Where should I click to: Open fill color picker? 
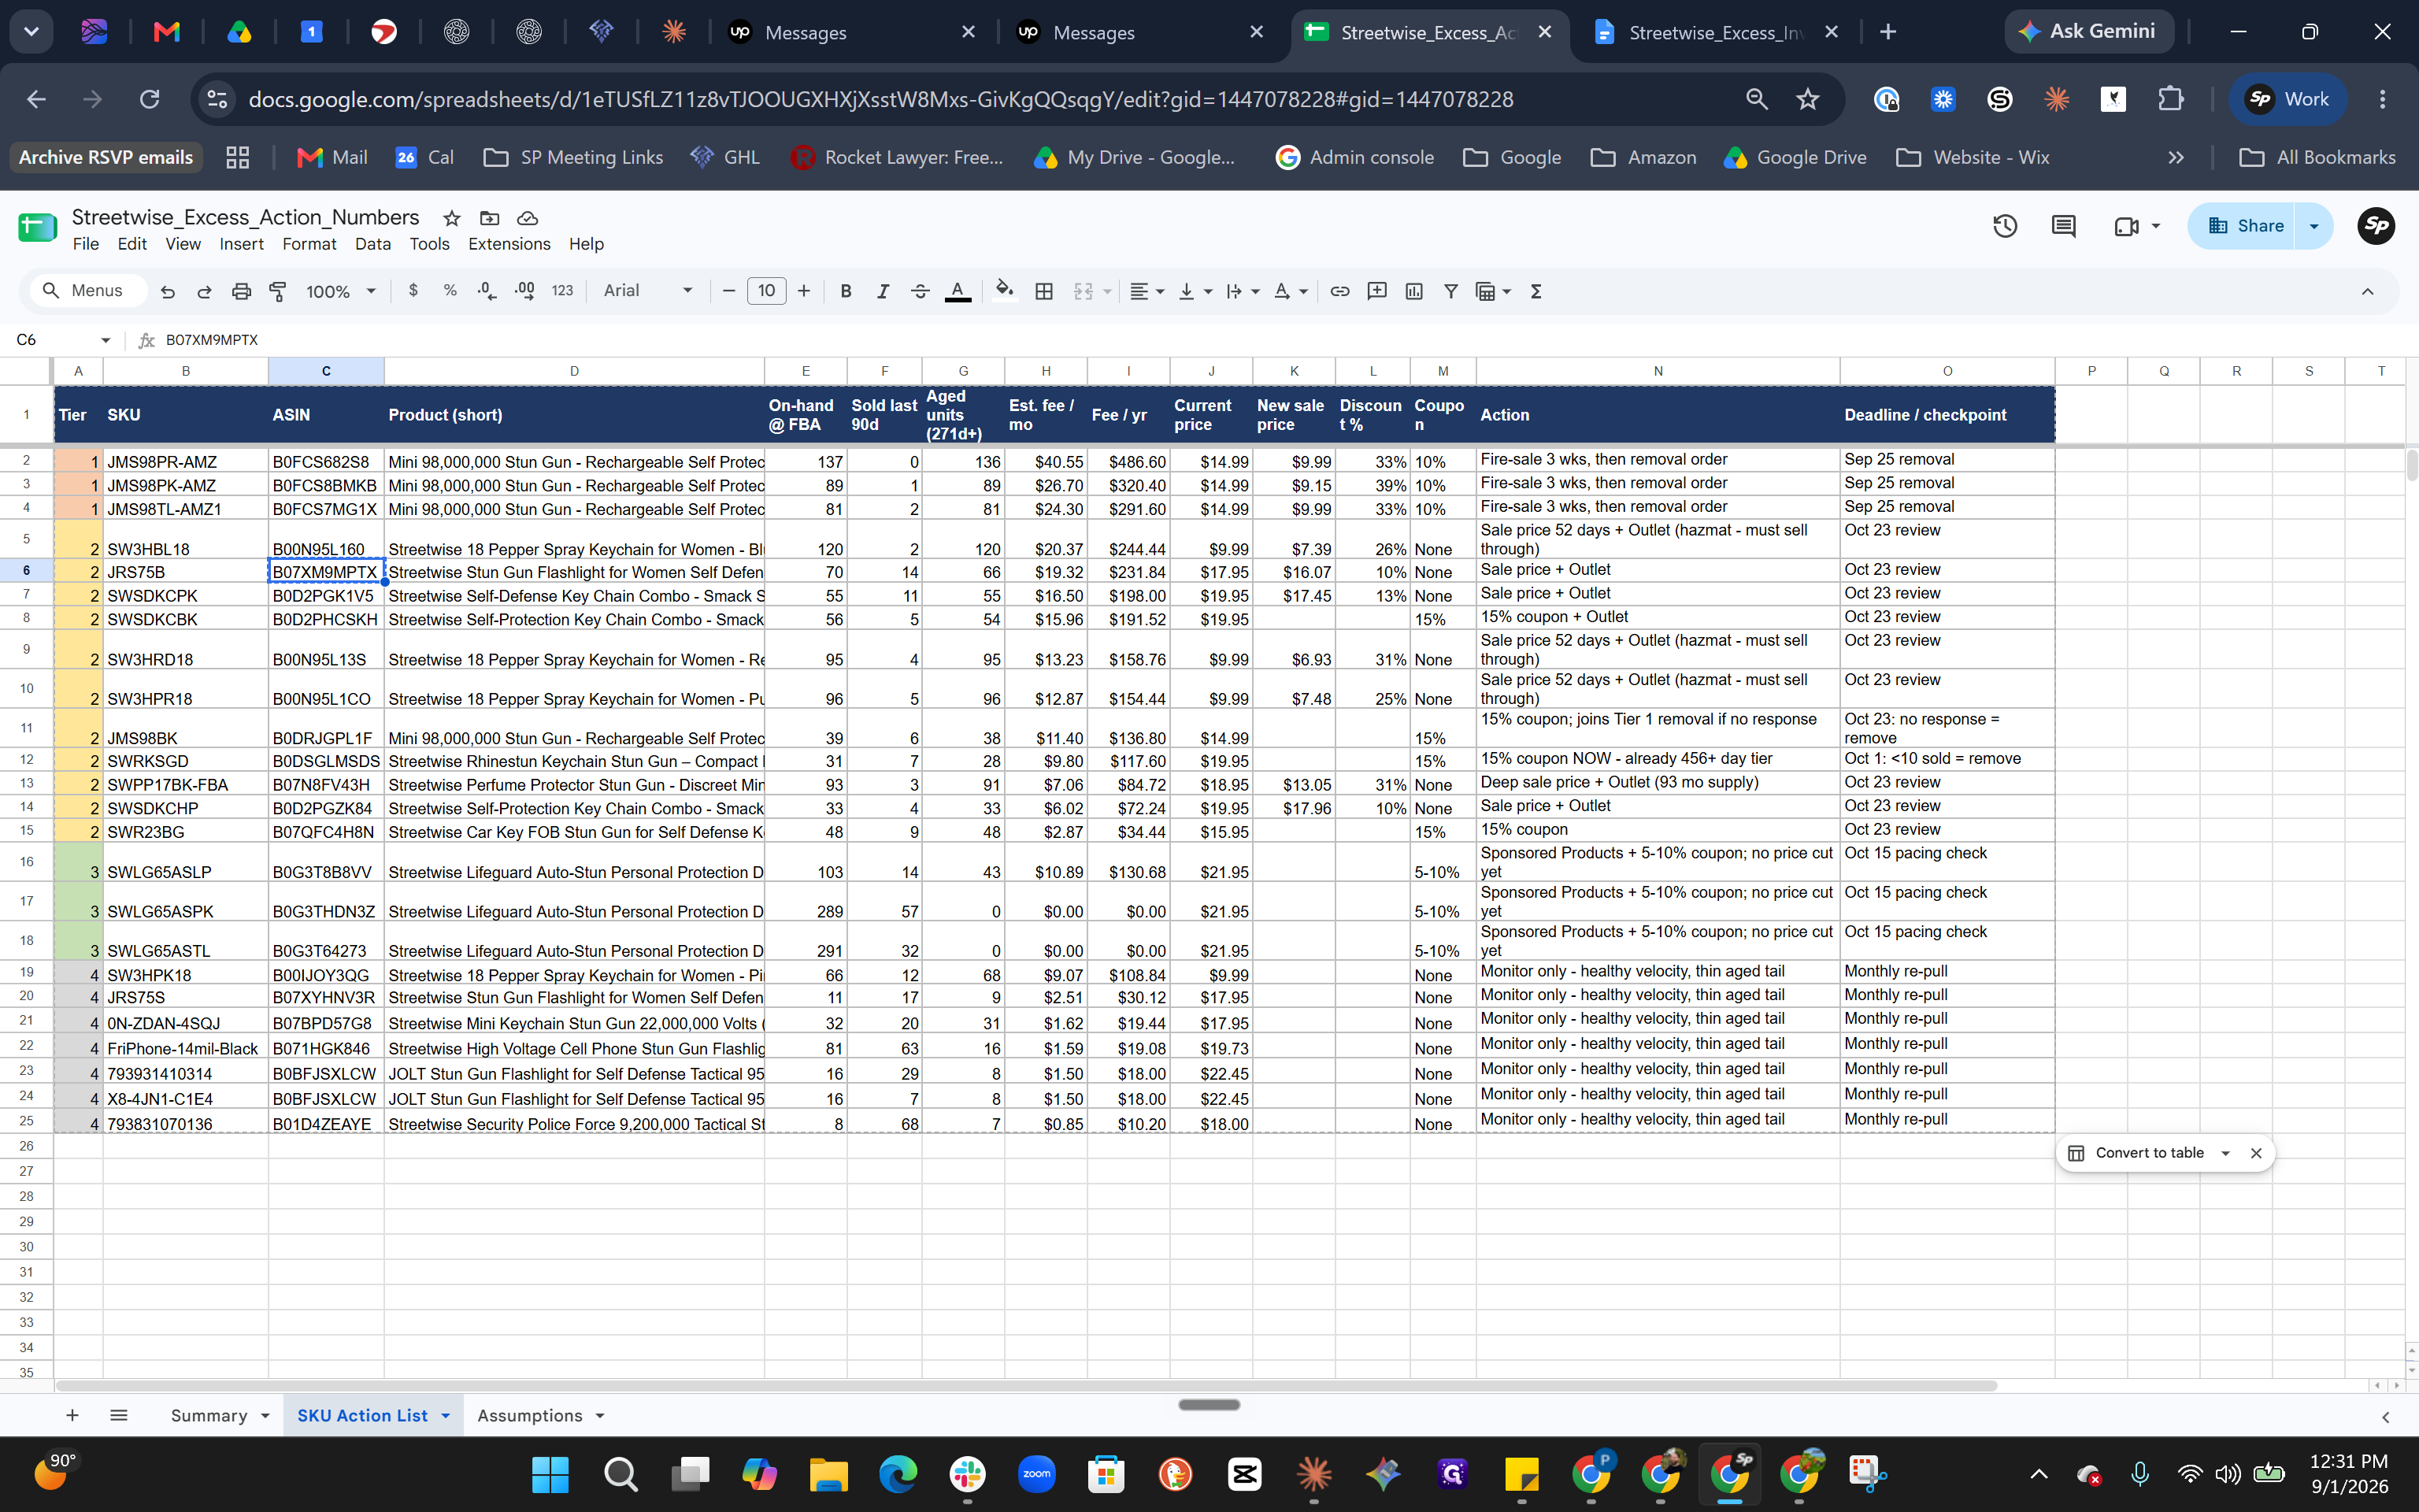click(x=1005, y=291)
